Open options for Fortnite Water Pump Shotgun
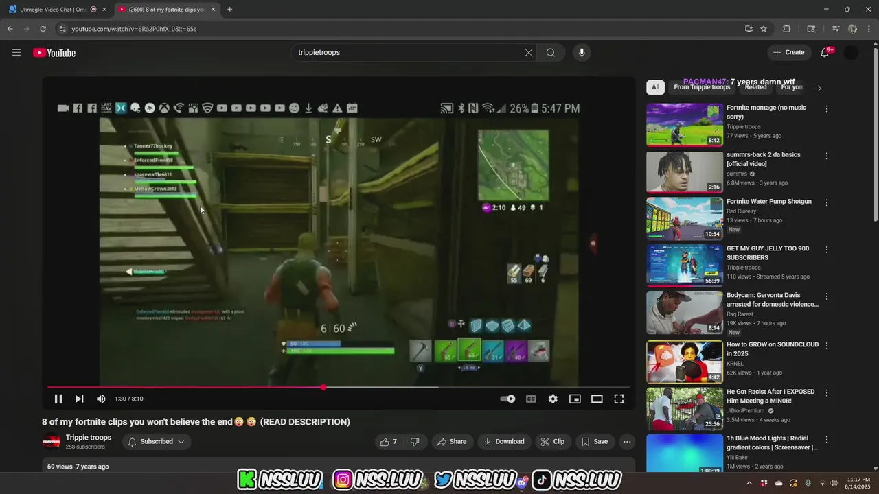The height and width of the screenshot is (494, 879). pyautogui.click(x=827, y=202)
